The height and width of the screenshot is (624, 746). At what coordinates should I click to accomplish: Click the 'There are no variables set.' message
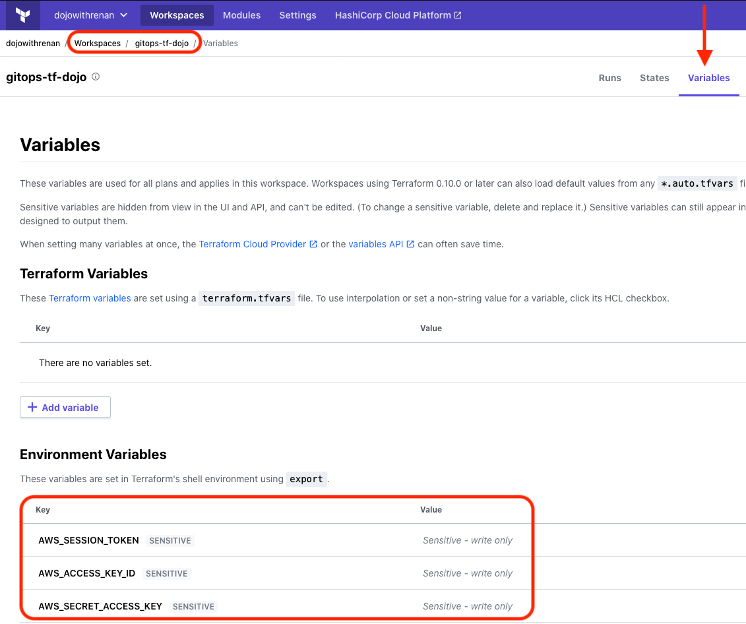click(x=95, y=363)
